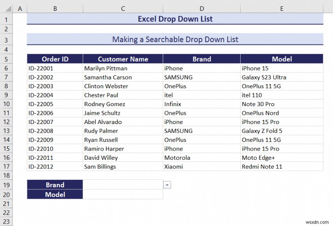Click customer 'Ramiro Harper'
Screen dimensions: 333x226
pyautogui.click(x=123, y=149)
